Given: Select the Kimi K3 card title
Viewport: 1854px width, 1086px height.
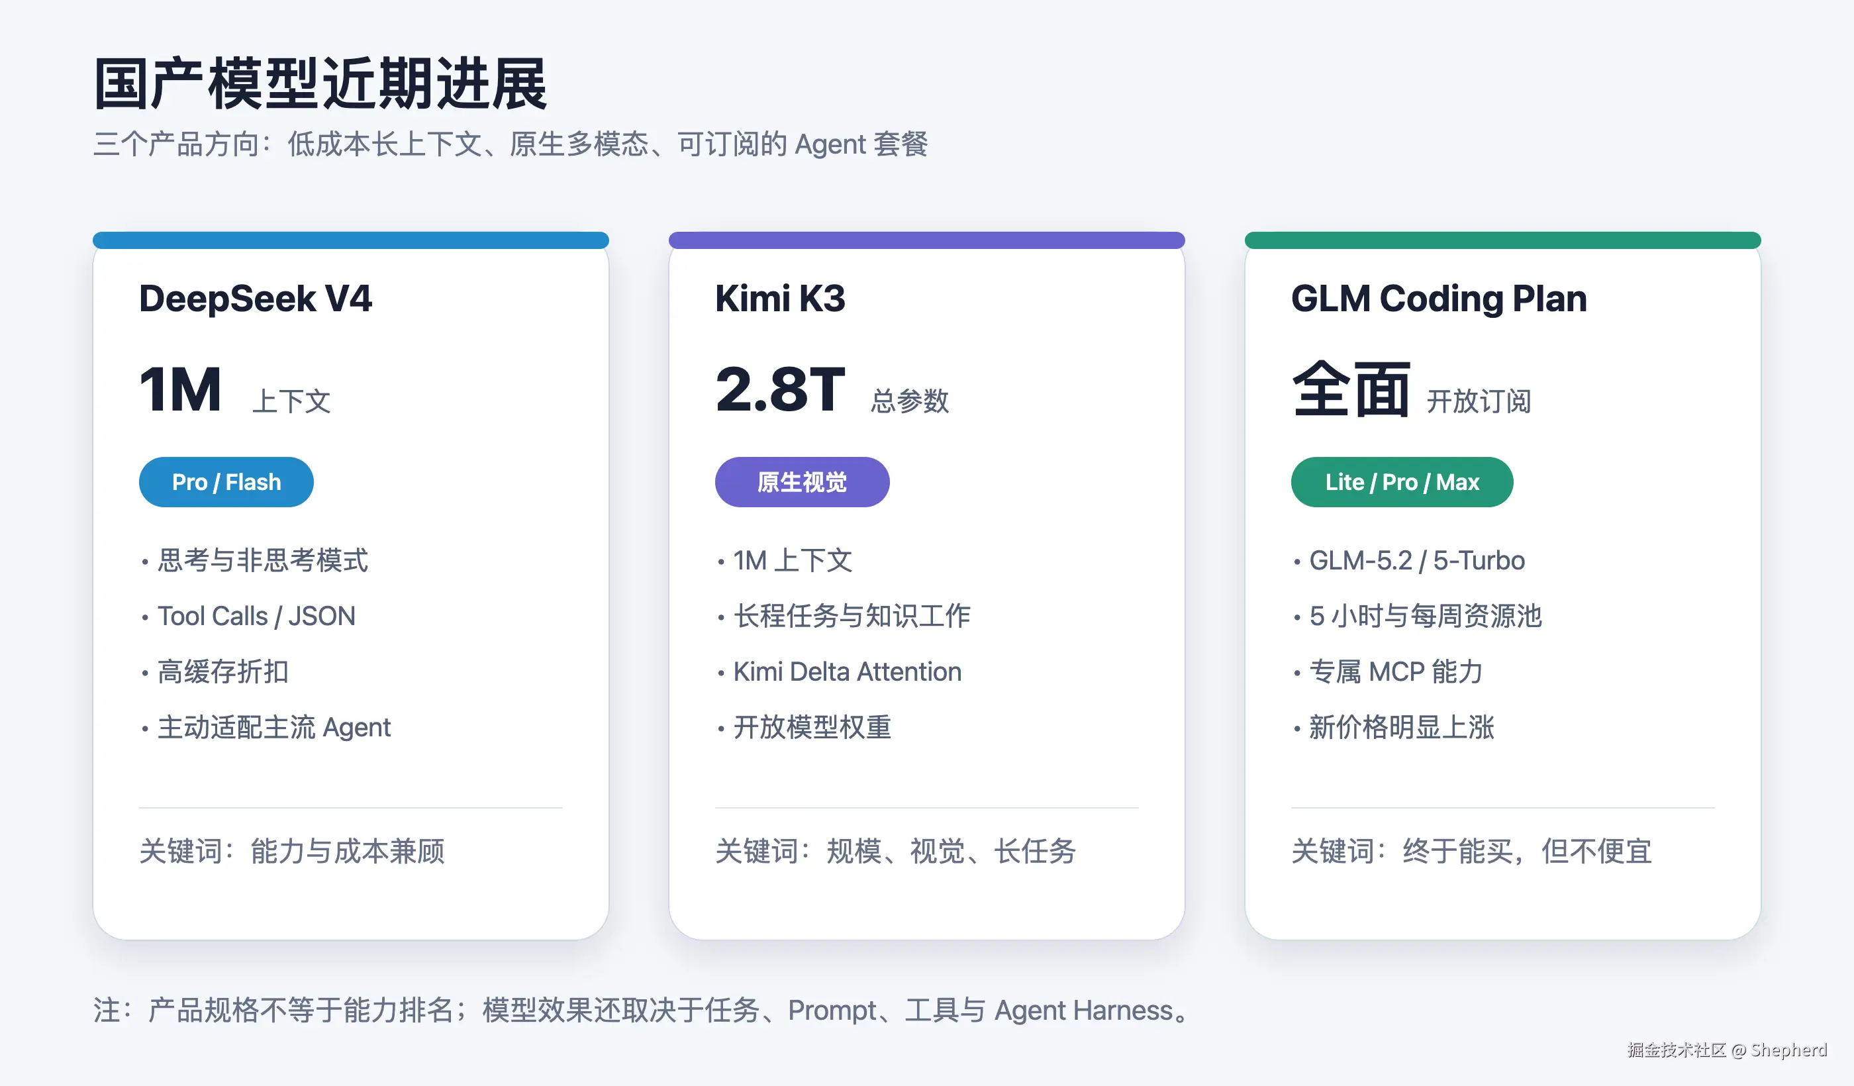Looking at the screenshot, I should 780,299.
